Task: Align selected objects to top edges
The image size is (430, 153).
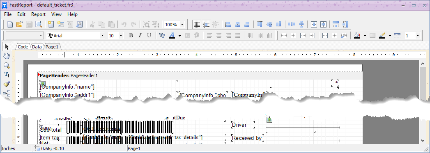Action: (260, 24)
